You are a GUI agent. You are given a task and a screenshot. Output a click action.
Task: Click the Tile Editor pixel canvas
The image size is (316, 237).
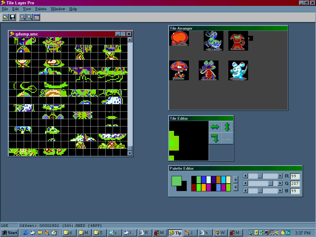coord(189,141)
